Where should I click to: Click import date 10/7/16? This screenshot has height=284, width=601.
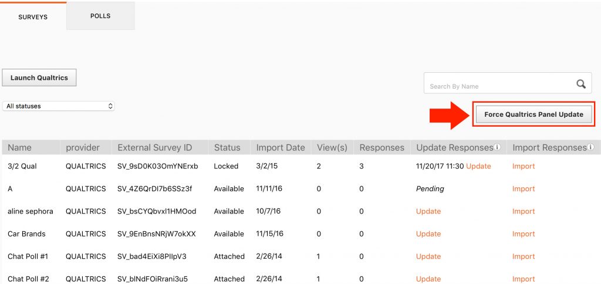268,212
